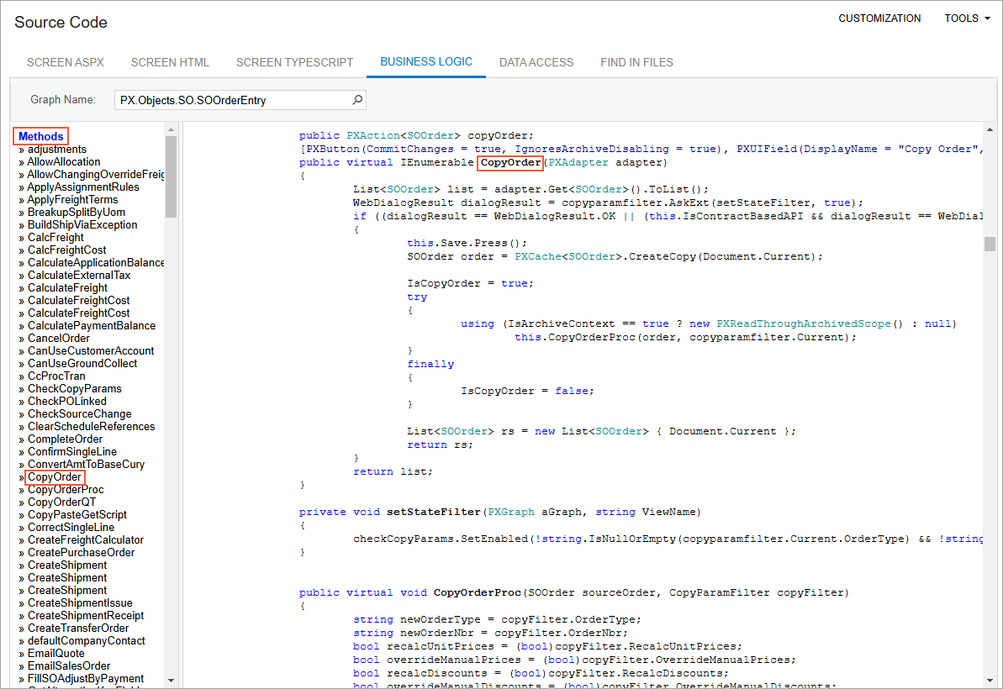
Task: Click the Graph Name search magnifier icon
Action: [357, 100]
